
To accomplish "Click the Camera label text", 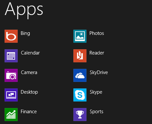I will [29, 72].
